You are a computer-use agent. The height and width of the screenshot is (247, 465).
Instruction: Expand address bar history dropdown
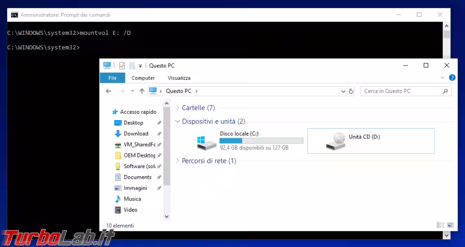pos(343,92)
